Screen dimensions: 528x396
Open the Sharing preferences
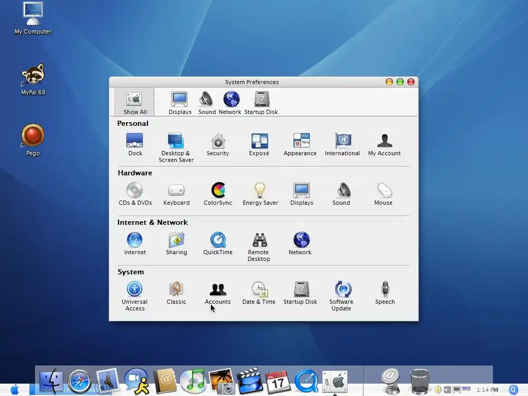coord(176,243)
